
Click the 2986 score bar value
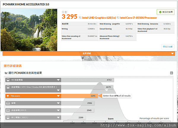90,103
